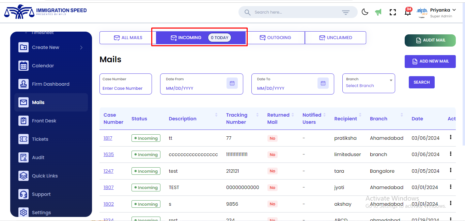This screenshot has height=221, width=465.
Task: Open notifications bell showing 34 alerts
Action: point(407,13)
